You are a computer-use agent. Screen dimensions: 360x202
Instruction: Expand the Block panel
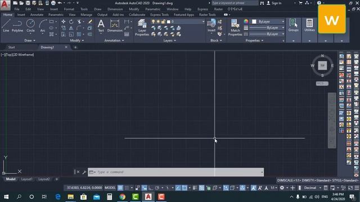pos(216,40)
